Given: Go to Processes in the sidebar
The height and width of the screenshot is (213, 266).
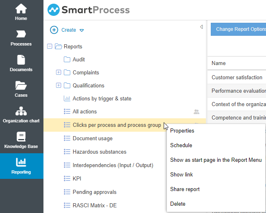Looking at the screenshot, I should point(21,34).
